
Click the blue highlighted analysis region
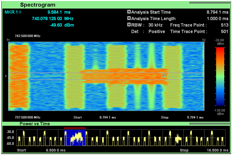[x=75, y=138]
